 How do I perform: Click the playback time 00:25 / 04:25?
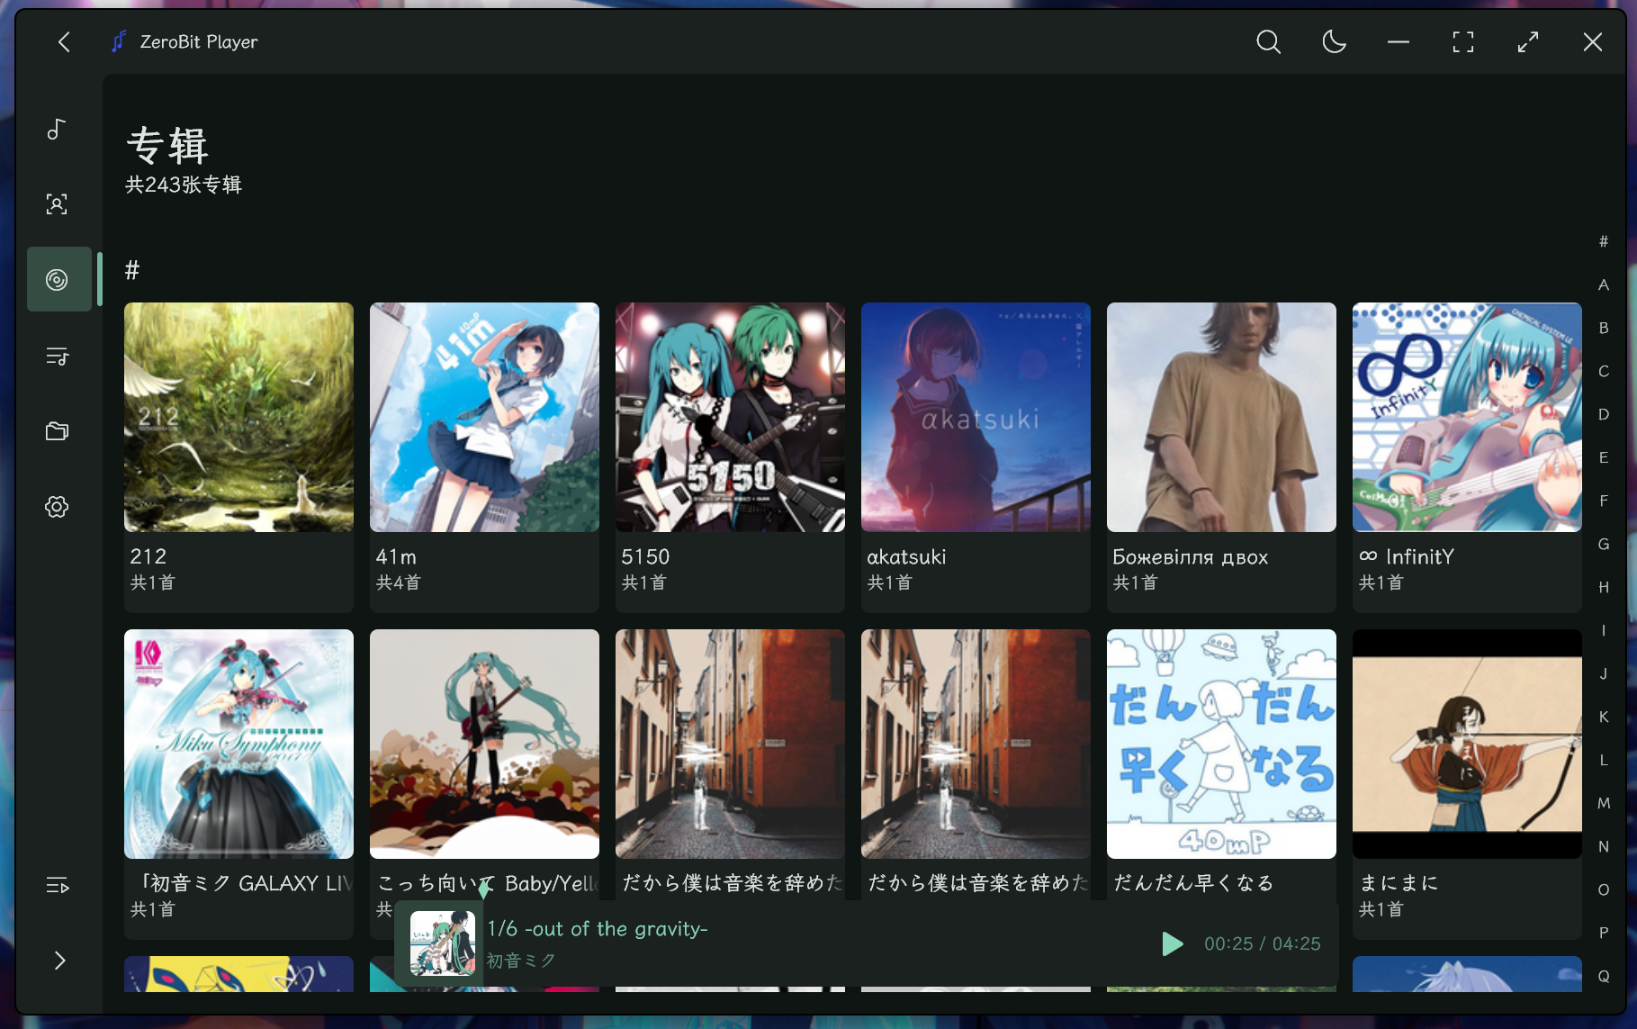[x=1263, y=943]
